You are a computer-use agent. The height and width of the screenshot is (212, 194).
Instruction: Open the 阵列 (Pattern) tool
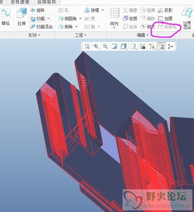[x=114, y=18]
